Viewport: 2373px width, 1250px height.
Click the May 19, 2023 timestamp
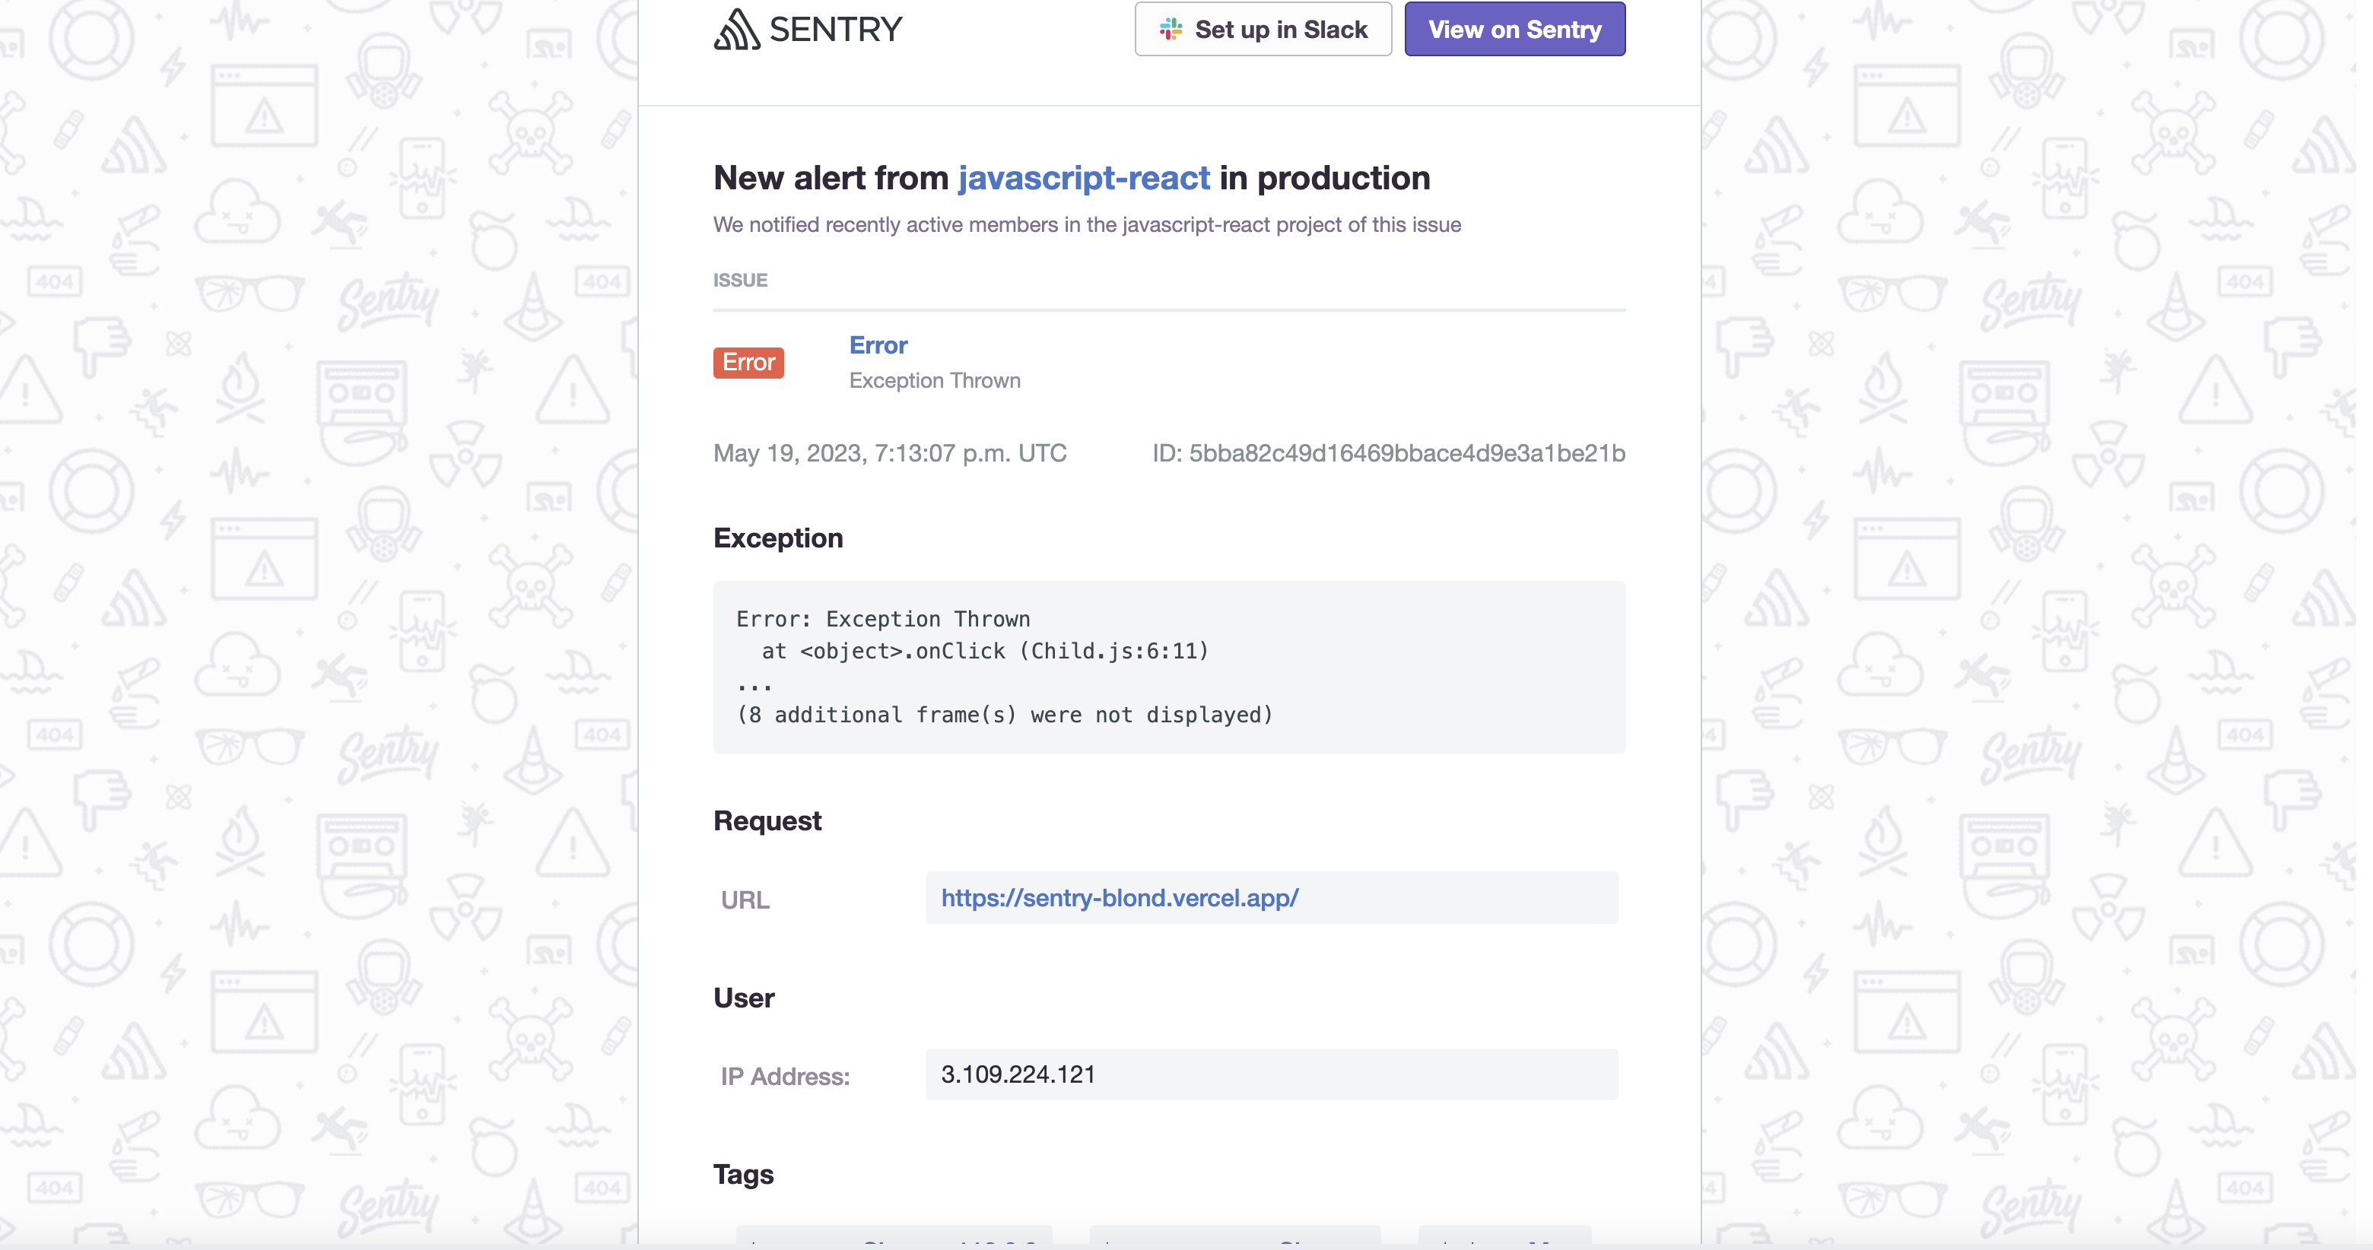tap(890, 452)
